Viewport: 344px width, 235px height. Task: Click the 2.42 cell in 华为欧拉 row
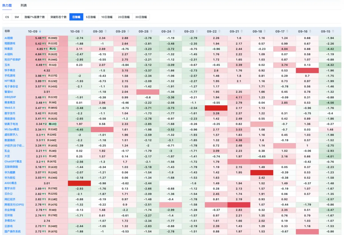click(x=262, y=178)
